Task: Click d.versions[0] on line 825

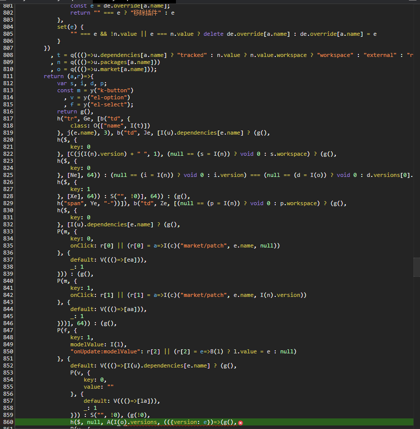Action: pos(388,175)
